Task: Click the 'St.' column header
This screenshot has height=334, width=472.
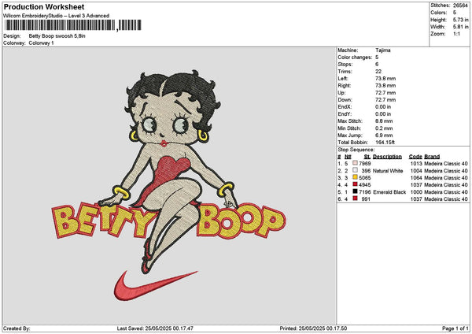Action: pos(367,157)
